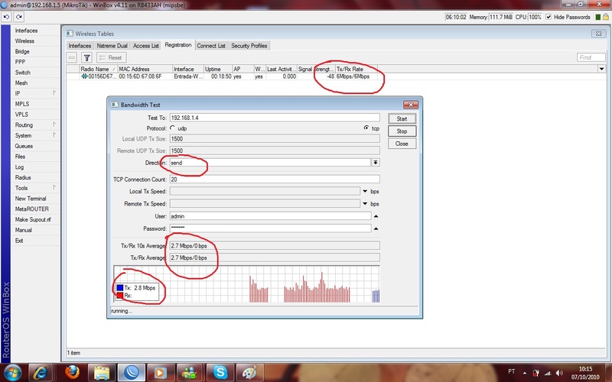Click Make Supout.rif in the sidebar

coord(33,219)
